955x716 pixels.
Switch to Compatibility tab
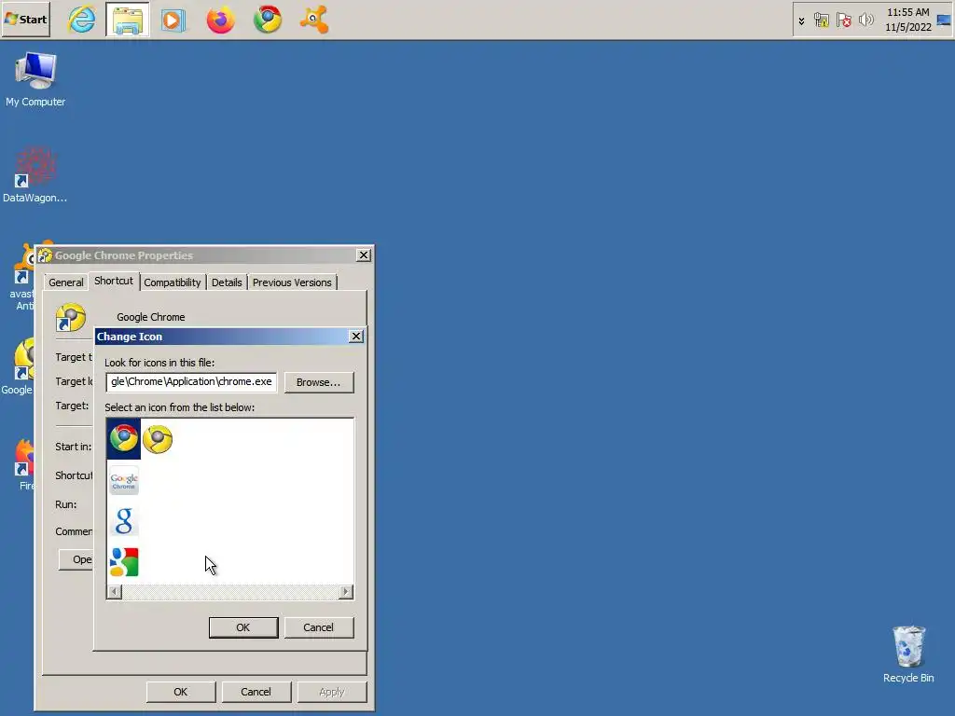[x=173, y=282]
